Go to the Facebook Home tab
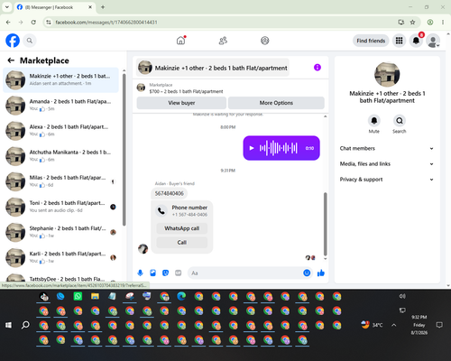This screenshot has height=361, width=451. tap(181, 41)
